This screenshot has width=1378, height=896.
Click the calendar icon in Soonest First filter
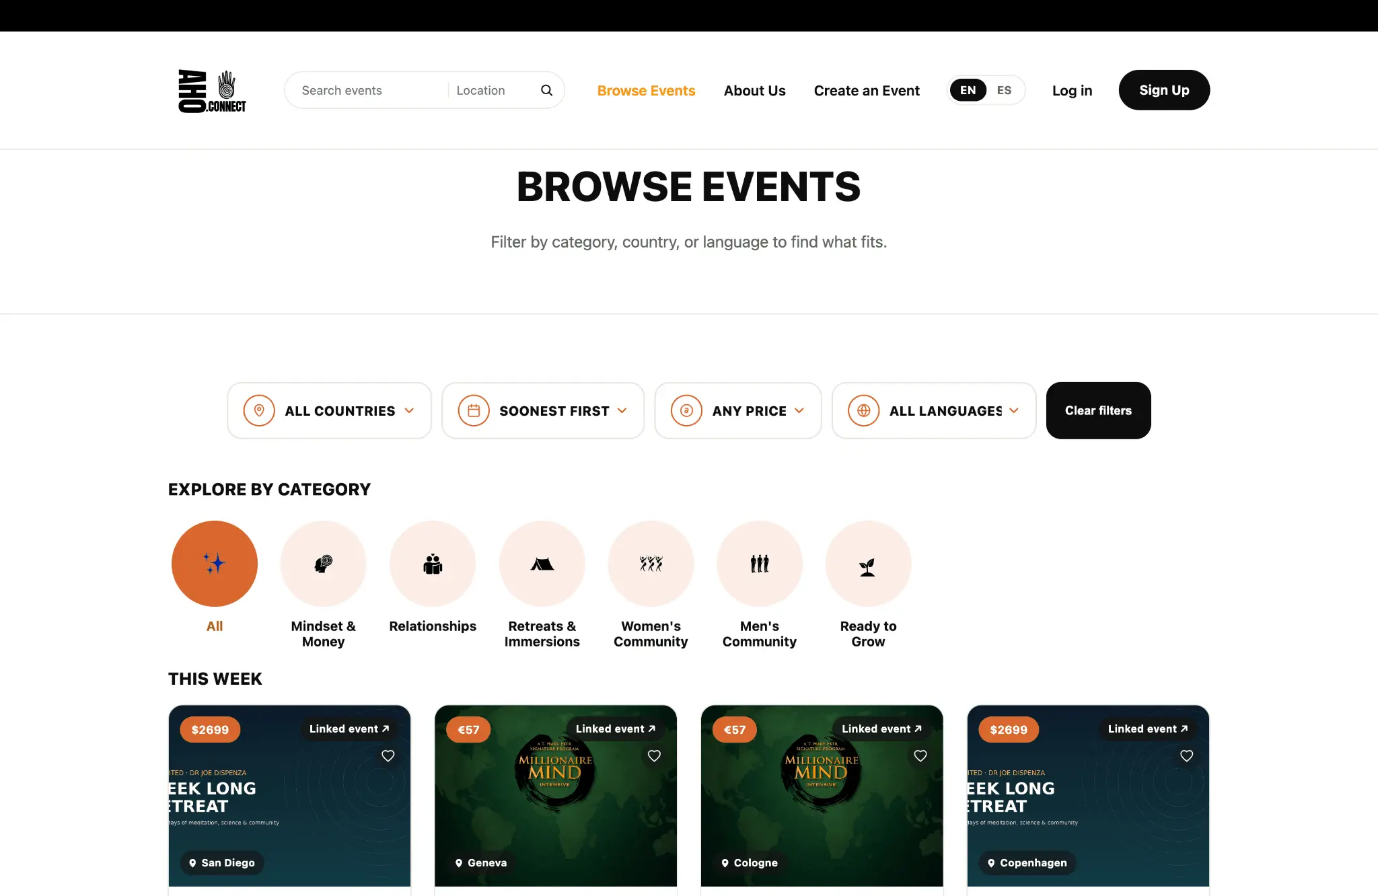coord(474,410)
